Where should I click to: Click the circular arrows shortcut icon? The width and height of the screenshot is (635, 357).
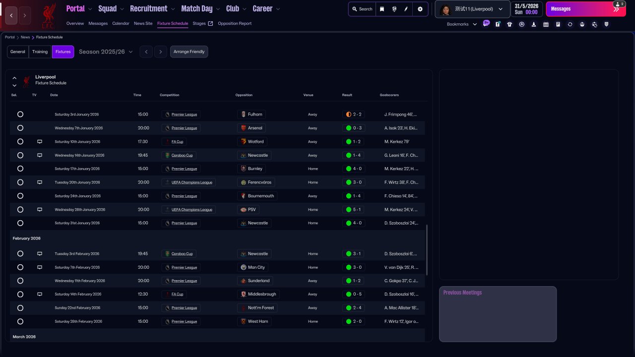(x=570, y=24)
